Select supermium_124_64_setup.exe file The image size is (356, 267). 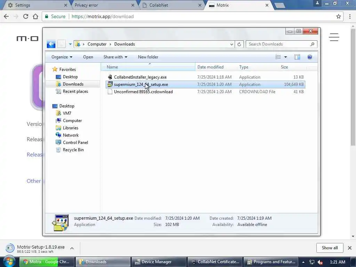click(x=205, y=84)
